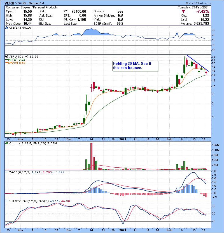Click the RSI(14) indicator icon
This screenshot has width=224, height=233.
click(6, 28)
